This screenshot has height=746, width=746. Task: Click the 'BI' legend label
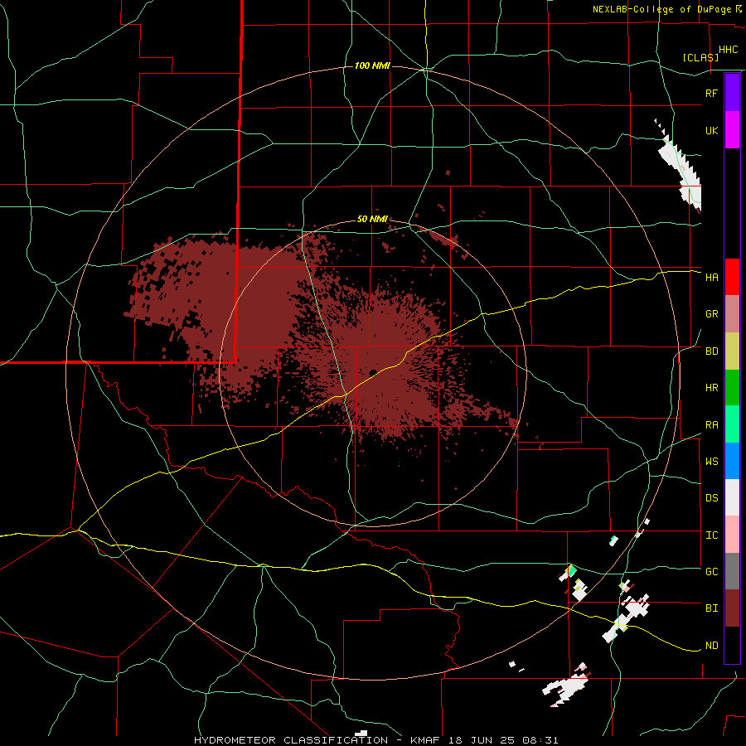point(711,608)
